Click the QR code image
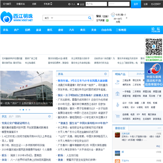Screen dimensions: 163x163 [154, 47]
